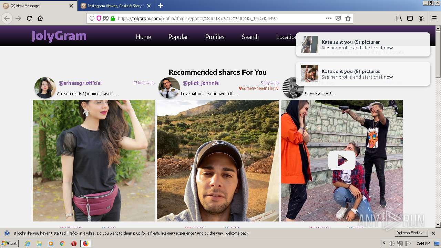The image size is (441, 248).
Task: Open second Kate sent you pictures notification
Action: coord(363,74)
